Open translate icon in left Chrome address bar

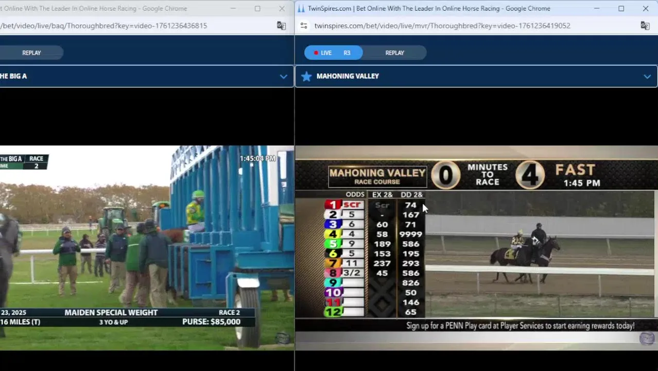[x=281, y=26]
